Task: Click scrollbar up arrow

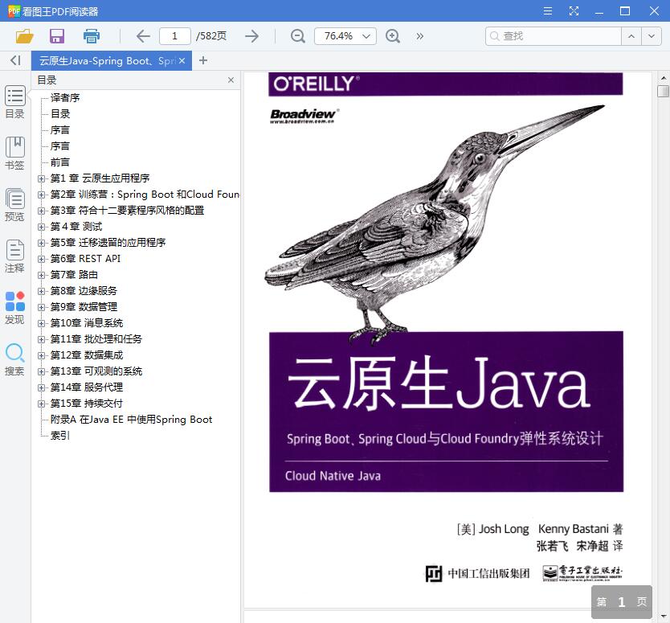Action: coord(663,78)
